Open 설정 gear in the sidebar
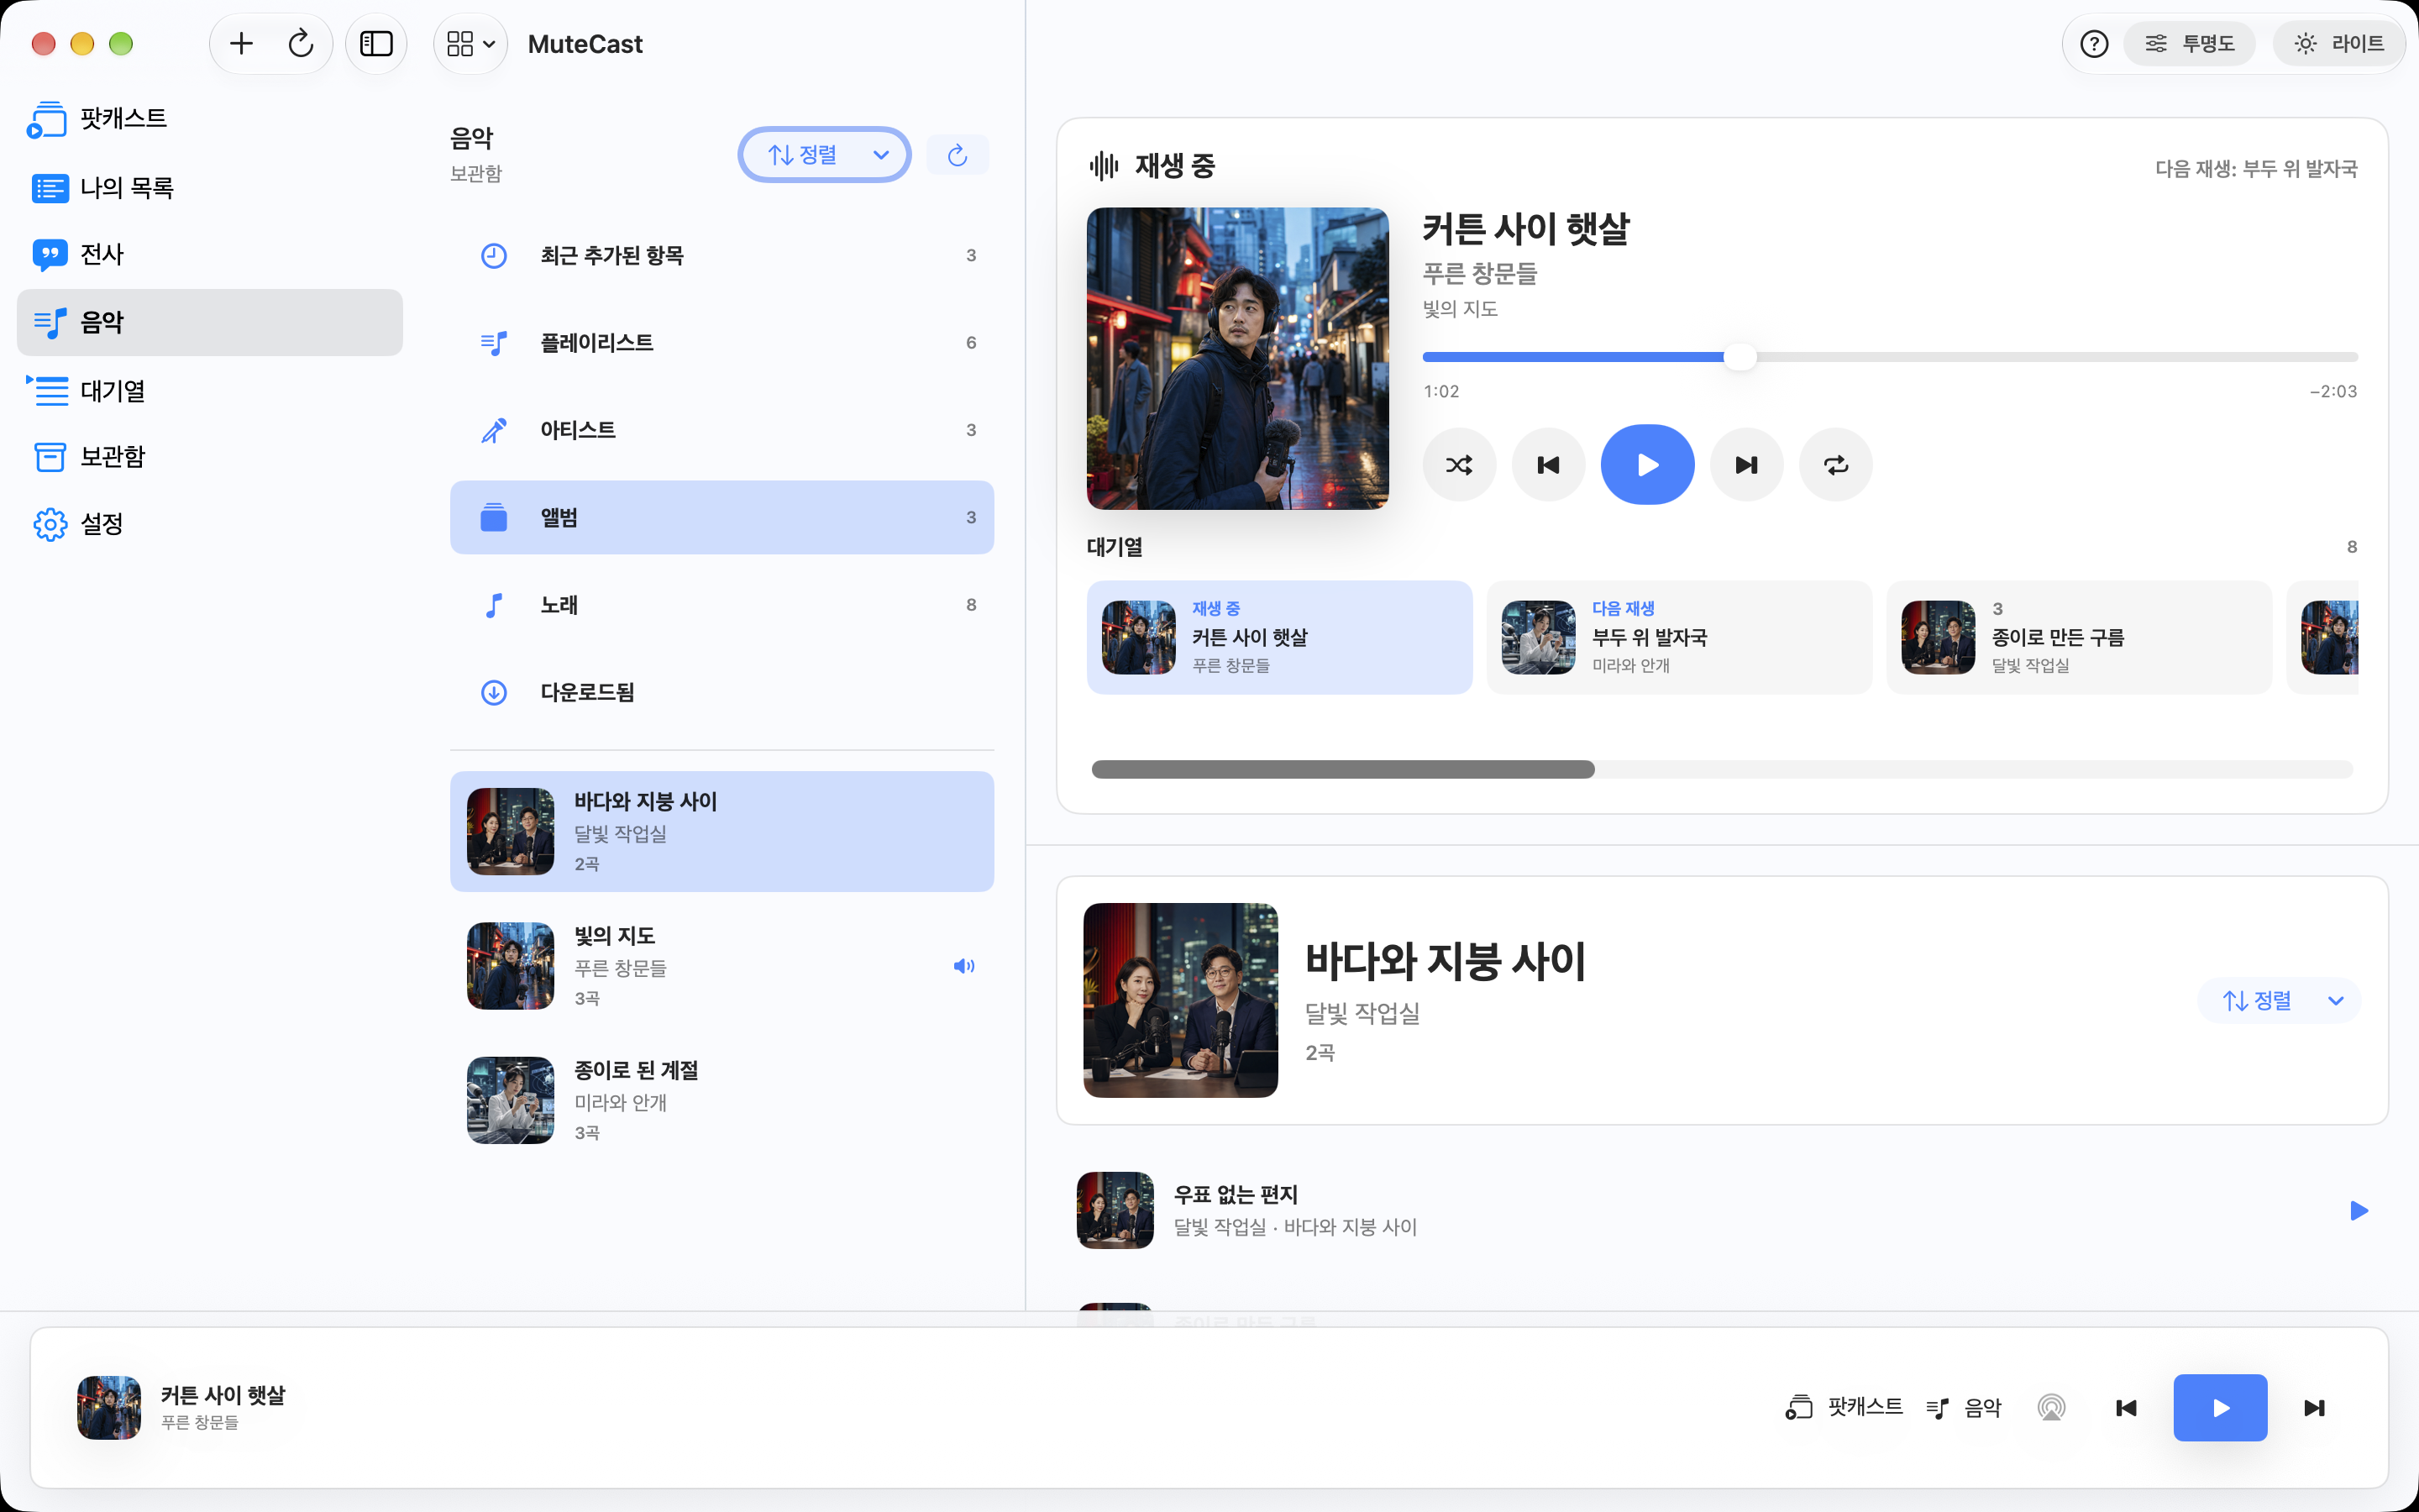The height and width of the screenshot is (1512, 2419). (210, 524)
